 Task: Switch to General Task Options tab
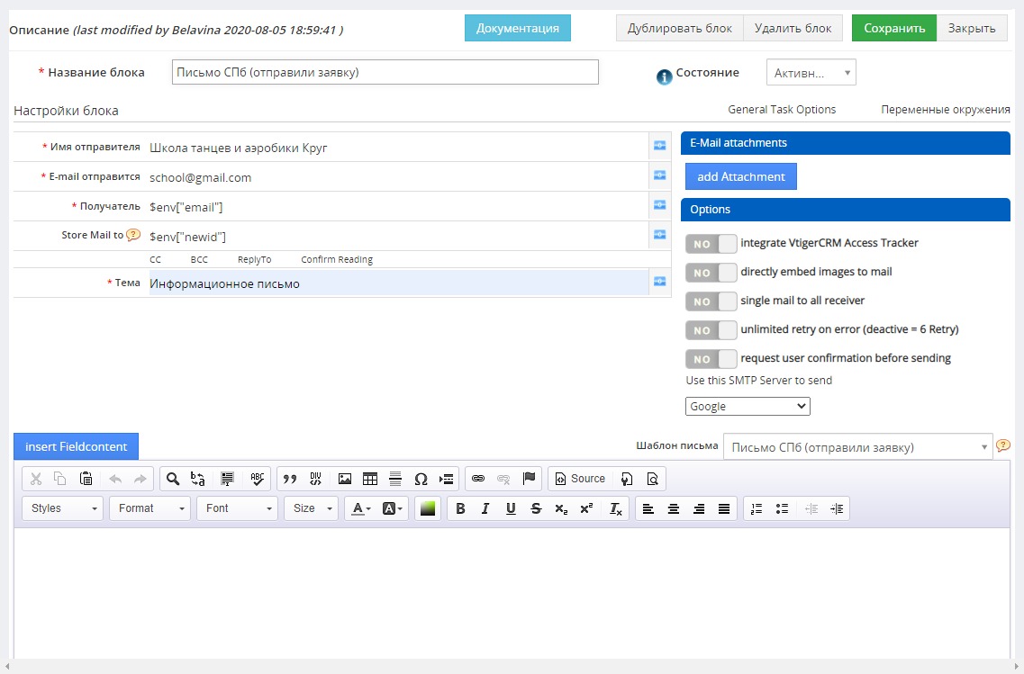pos(782,110)
